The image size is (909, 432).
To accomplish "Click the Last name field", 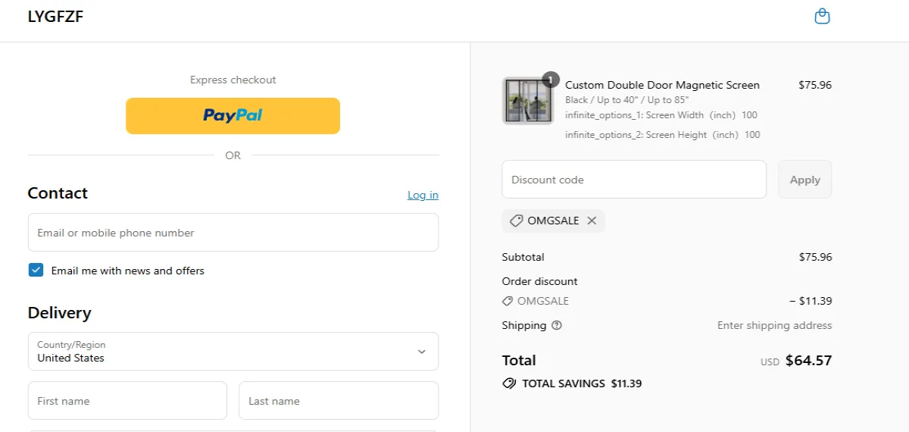I will pyautogui.click(x=339, y=400).
